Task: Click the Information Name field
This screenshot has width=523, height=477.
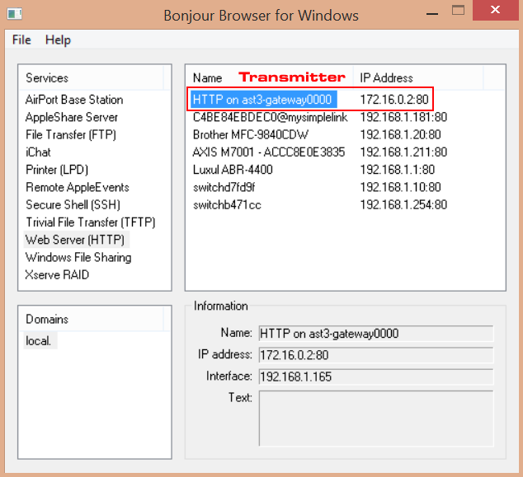Action: [376, 334]
